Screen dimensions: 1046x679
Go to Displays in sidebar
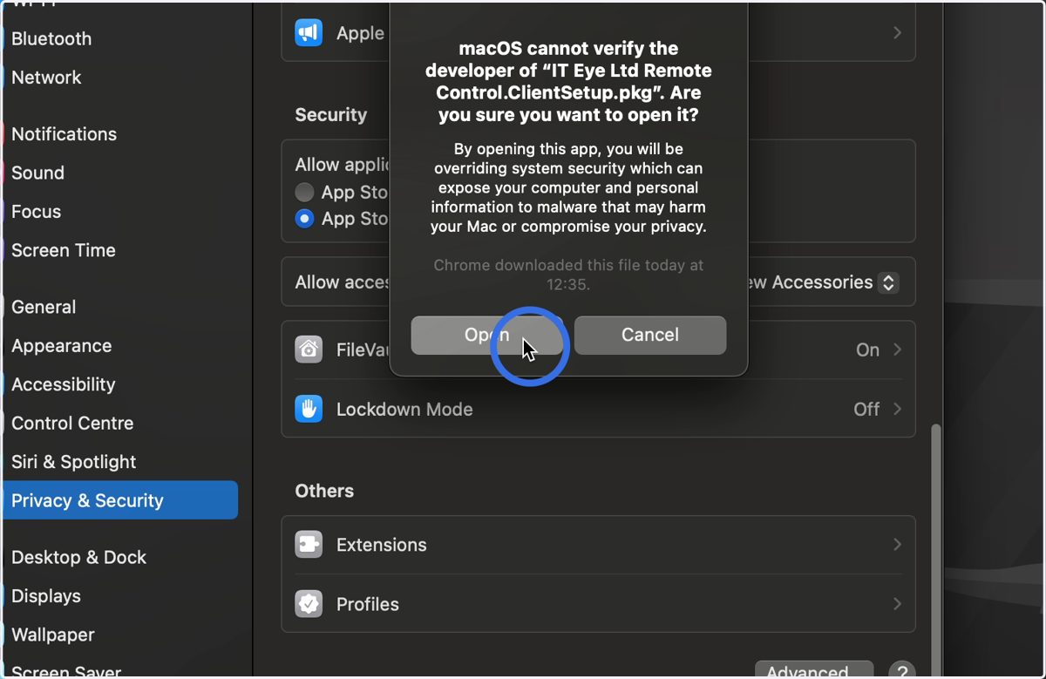tap(46, 596)
